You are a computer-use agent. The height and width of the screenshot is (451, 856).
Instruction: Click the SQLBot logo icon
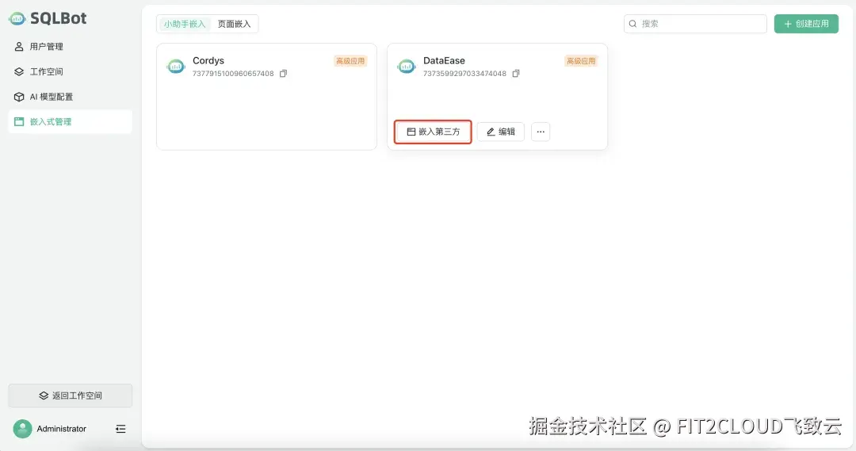(x=17, y=19)
